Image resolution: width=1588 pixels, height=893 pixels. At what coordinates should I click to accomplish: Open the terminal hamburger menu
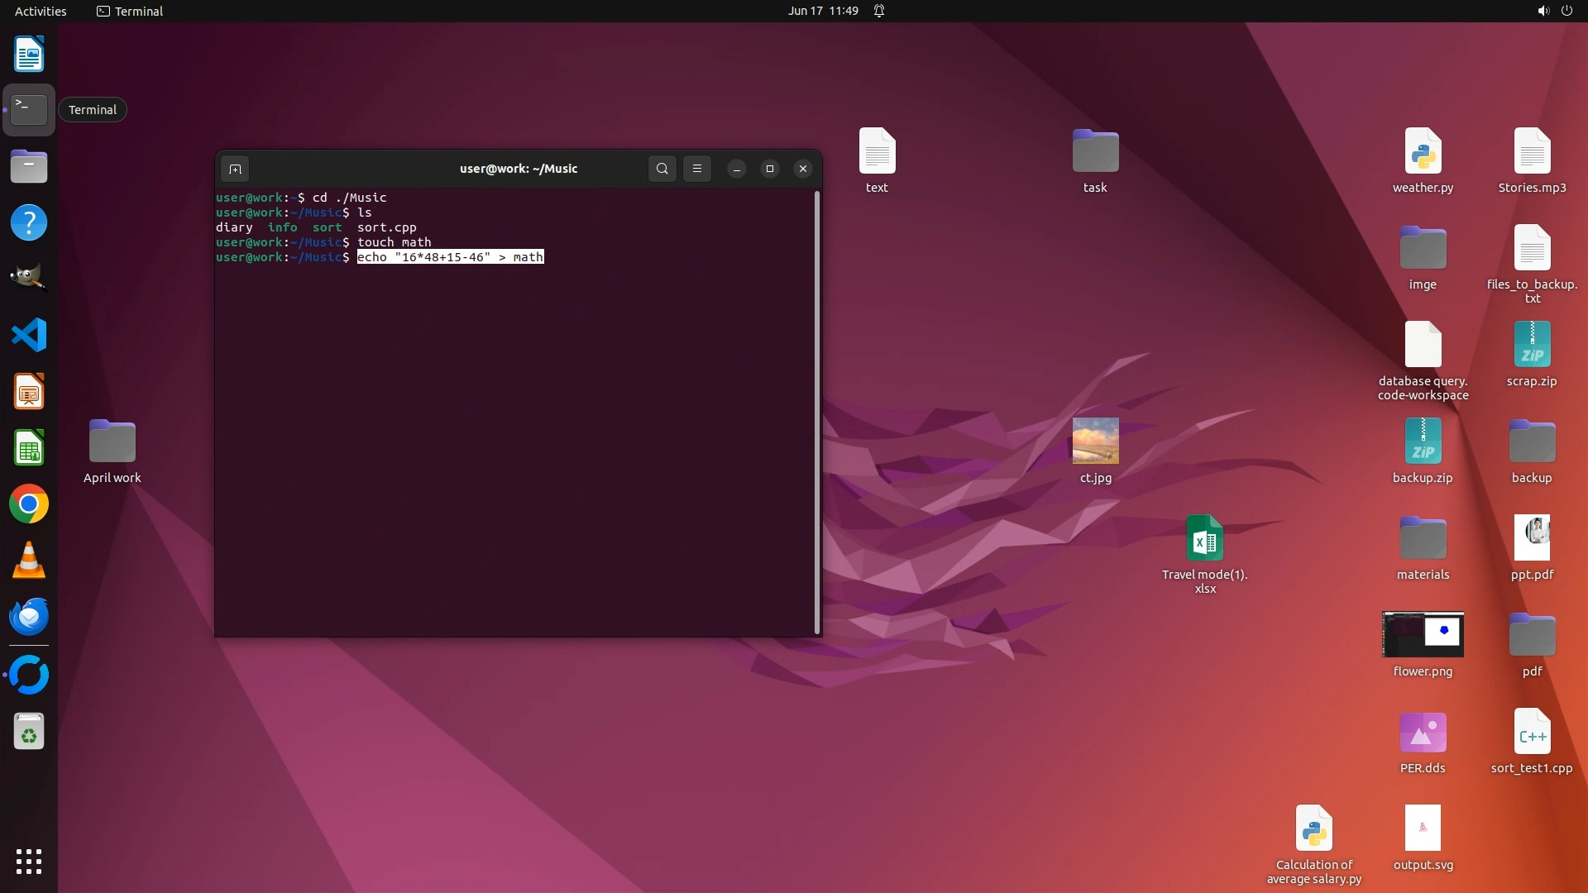[697, 169]
